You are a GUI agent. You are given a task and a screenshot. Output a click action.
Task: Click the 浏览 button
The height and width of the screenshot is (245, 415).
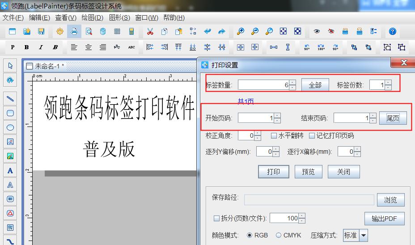pyautogui.click(x=391, y=200)
